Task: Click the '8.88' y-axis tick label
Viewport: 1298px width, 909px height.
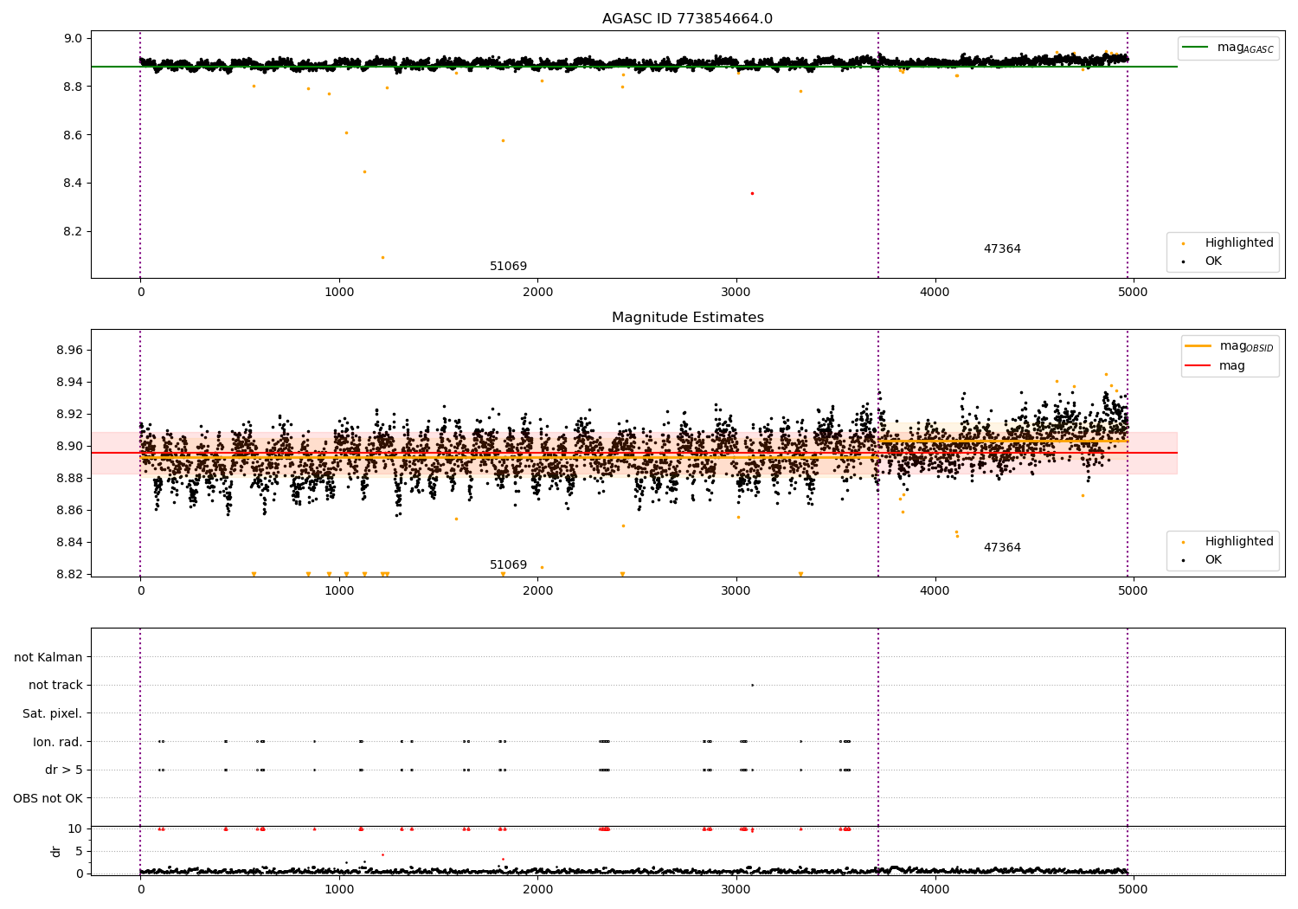Action: coord(70,479)
